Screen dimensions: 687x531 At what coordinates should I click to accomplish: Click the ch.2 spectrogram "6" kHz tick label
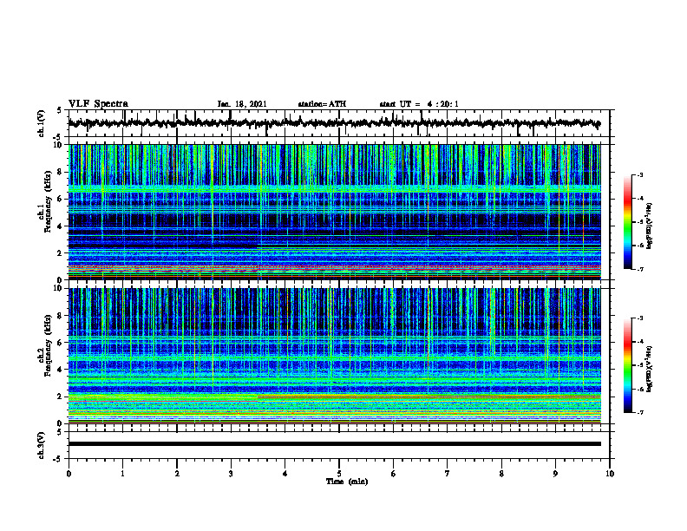60,343
